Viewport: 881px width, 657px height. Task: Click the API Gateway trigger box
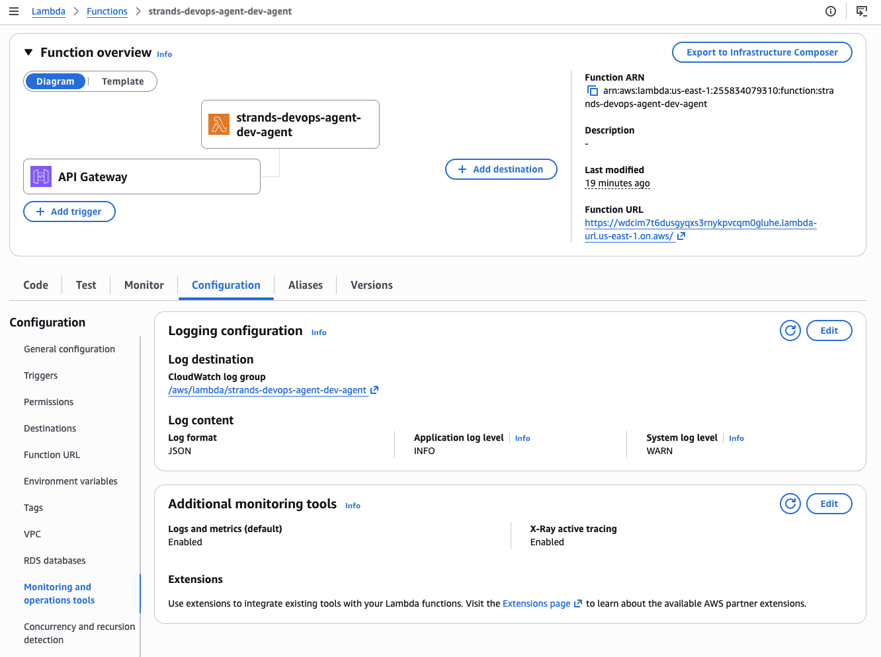(142, 176)
